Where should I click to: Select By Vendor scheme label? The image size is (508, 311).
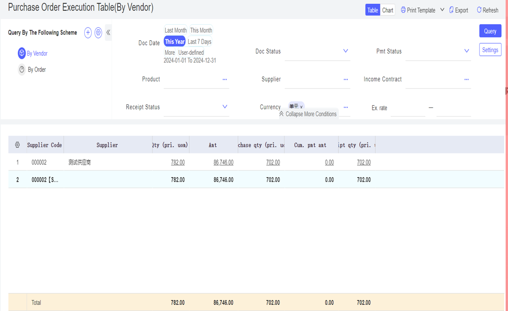pyautogui.click(x=37, y=53)
